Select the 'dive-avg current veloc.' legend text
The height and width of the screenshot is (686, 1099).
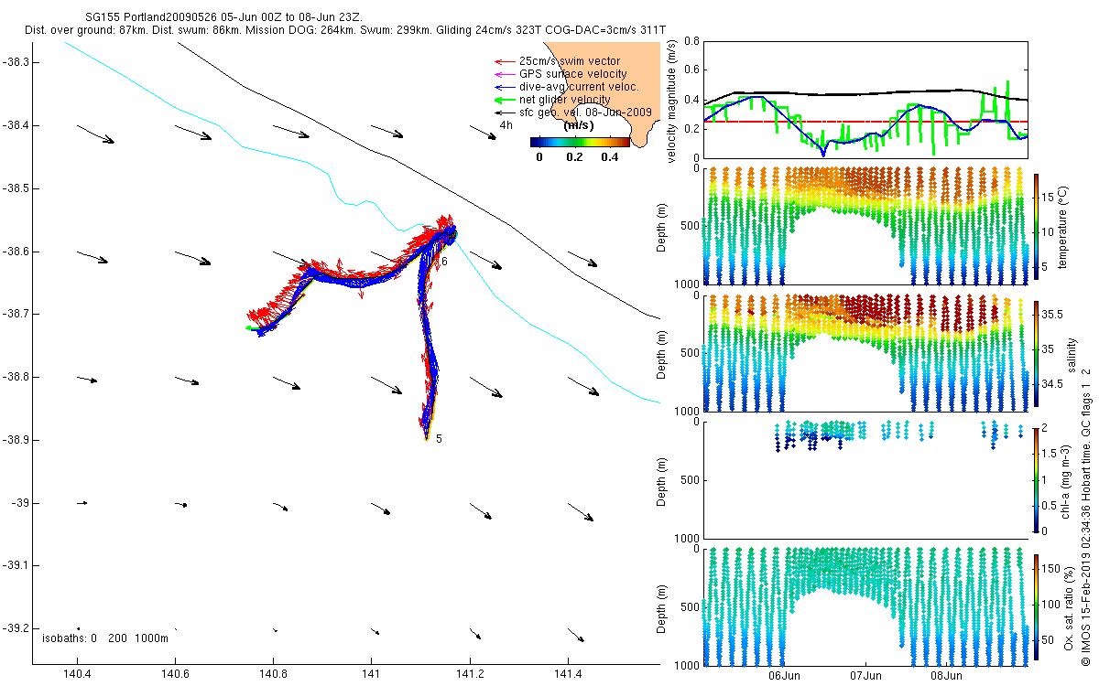579,87
